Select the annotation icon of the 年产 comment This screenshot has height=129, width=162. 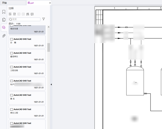coord(12,81)
